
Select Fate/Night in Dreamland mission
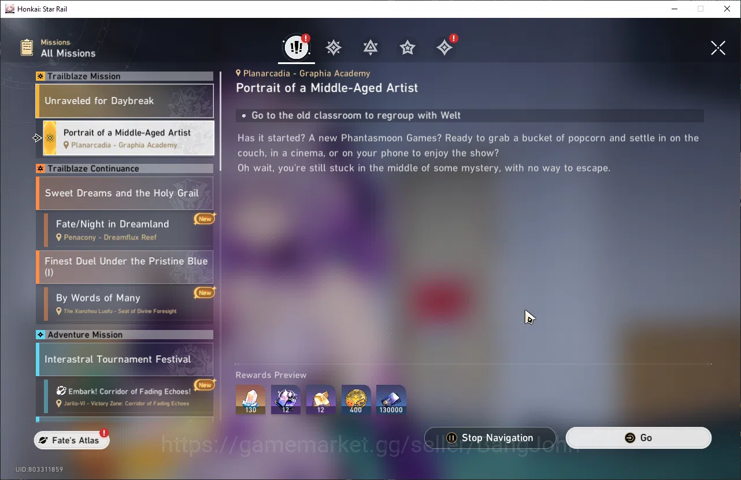tap(128, 230)
